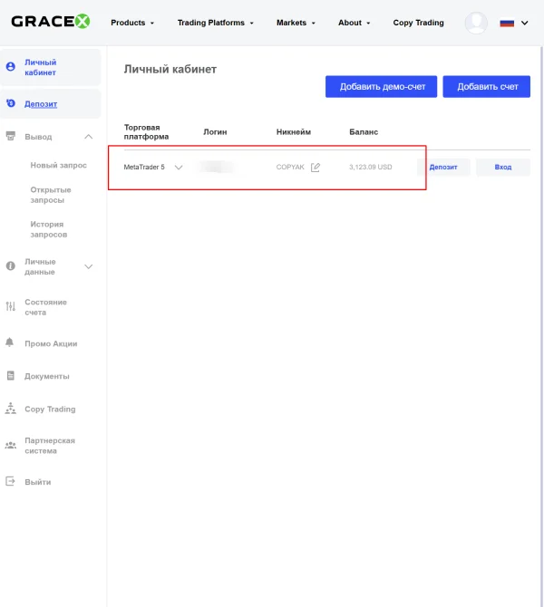
Task: Click the Торговая платформа column header
Action: [x=147, y=132]
